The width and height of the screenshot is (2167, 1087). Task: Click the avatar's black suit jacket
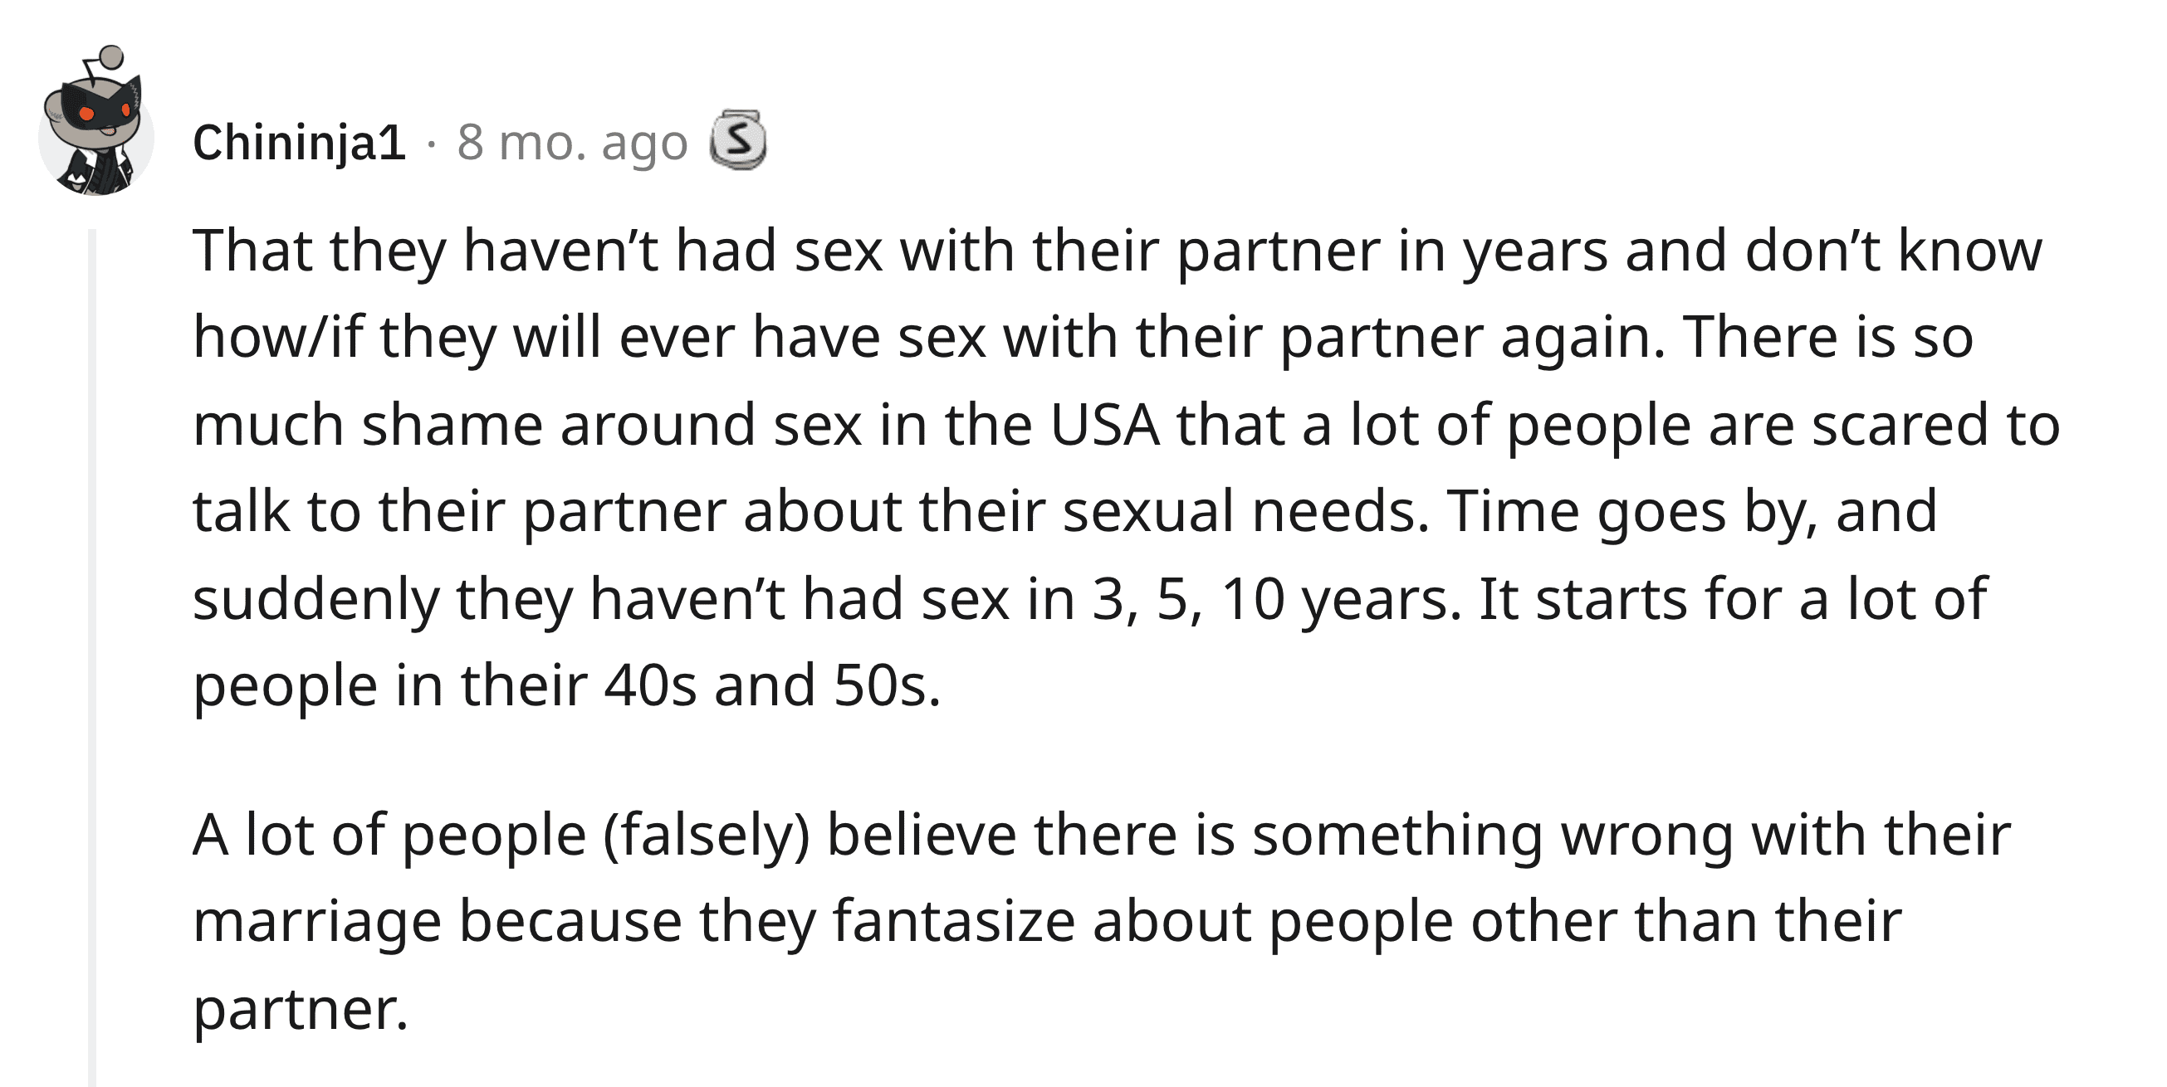tap(98, 173)
